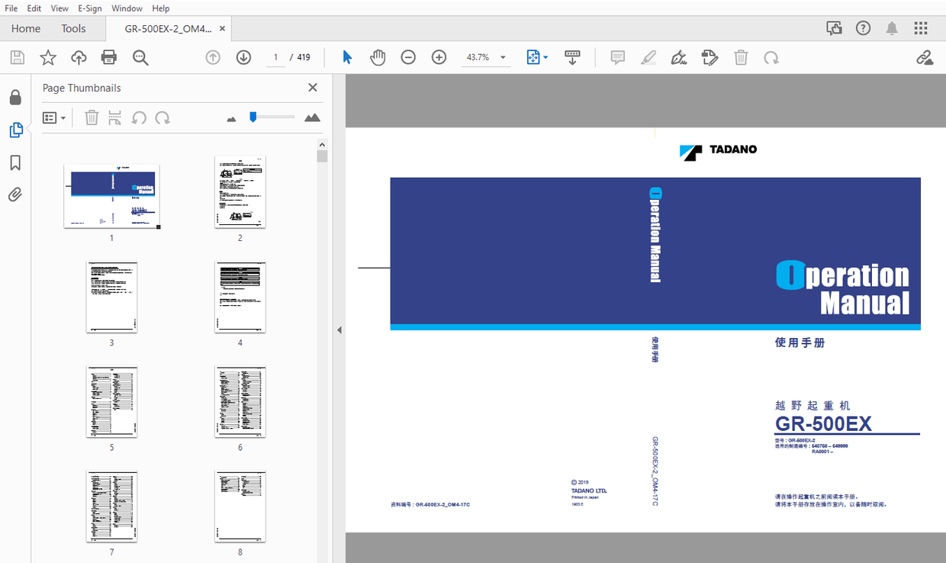
Task: Switch to the Tools tab
Action: [74, 28]
